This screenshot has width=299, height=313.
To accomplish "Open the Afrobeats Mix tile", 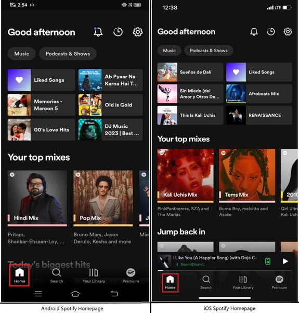I will coord(259,93).
